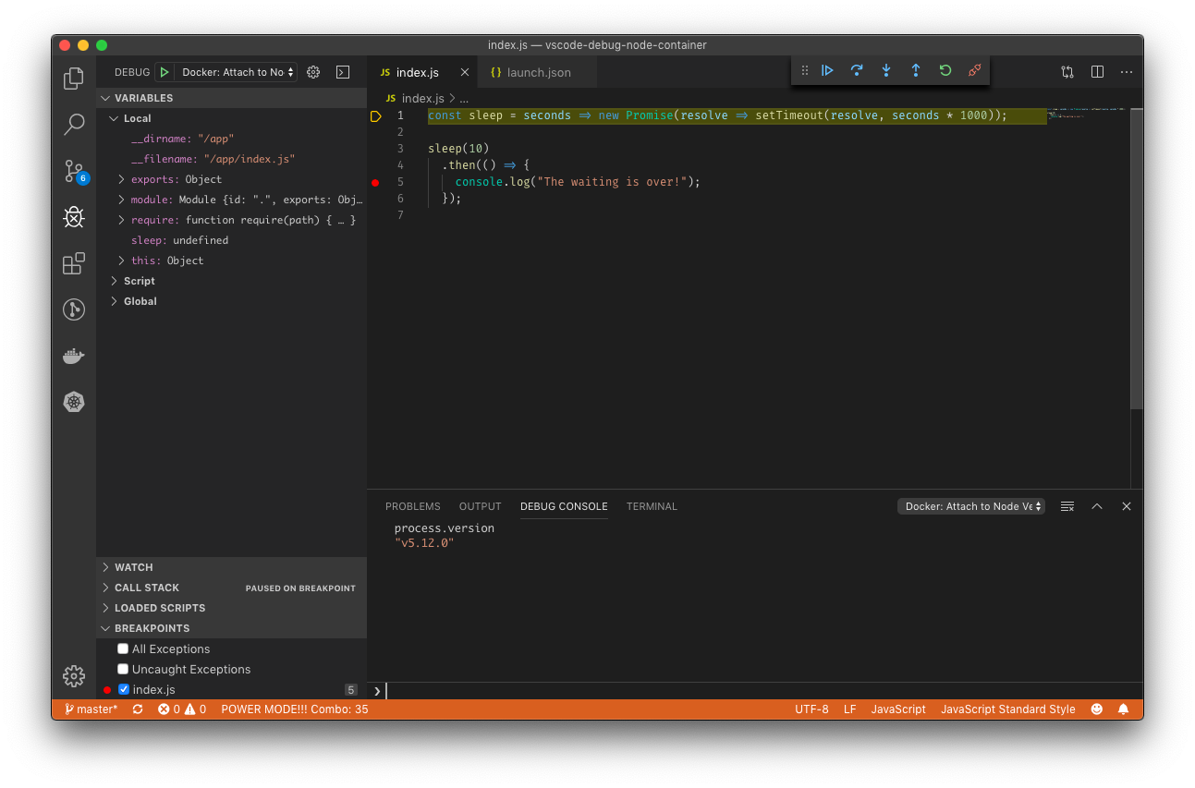Expand the Script scope
Screen dimensions: 1195x788
tap(231, 281)
